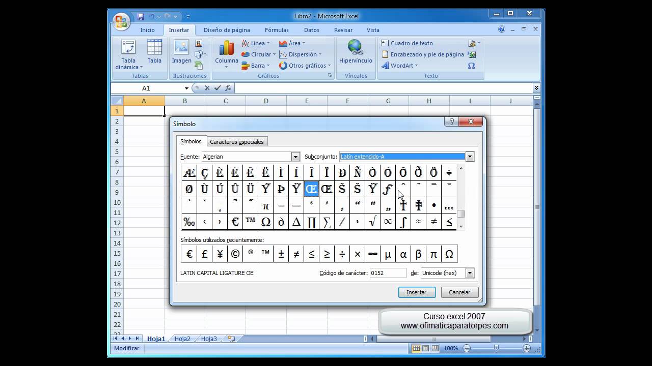Open the Inicio ribbon tab
This screenshot has height=366, width=652.
coord(148,30)
